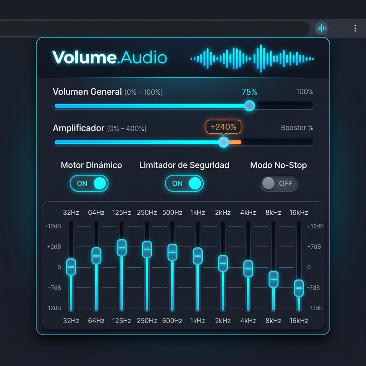Open the browser three-dot menu
The width and height of the screenshot is (366, 366).
coord(355,28)
